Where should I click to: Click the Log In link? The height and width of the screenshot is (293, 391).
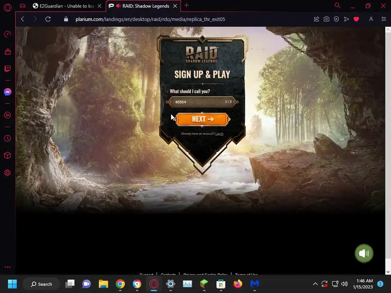pos(219,134)
